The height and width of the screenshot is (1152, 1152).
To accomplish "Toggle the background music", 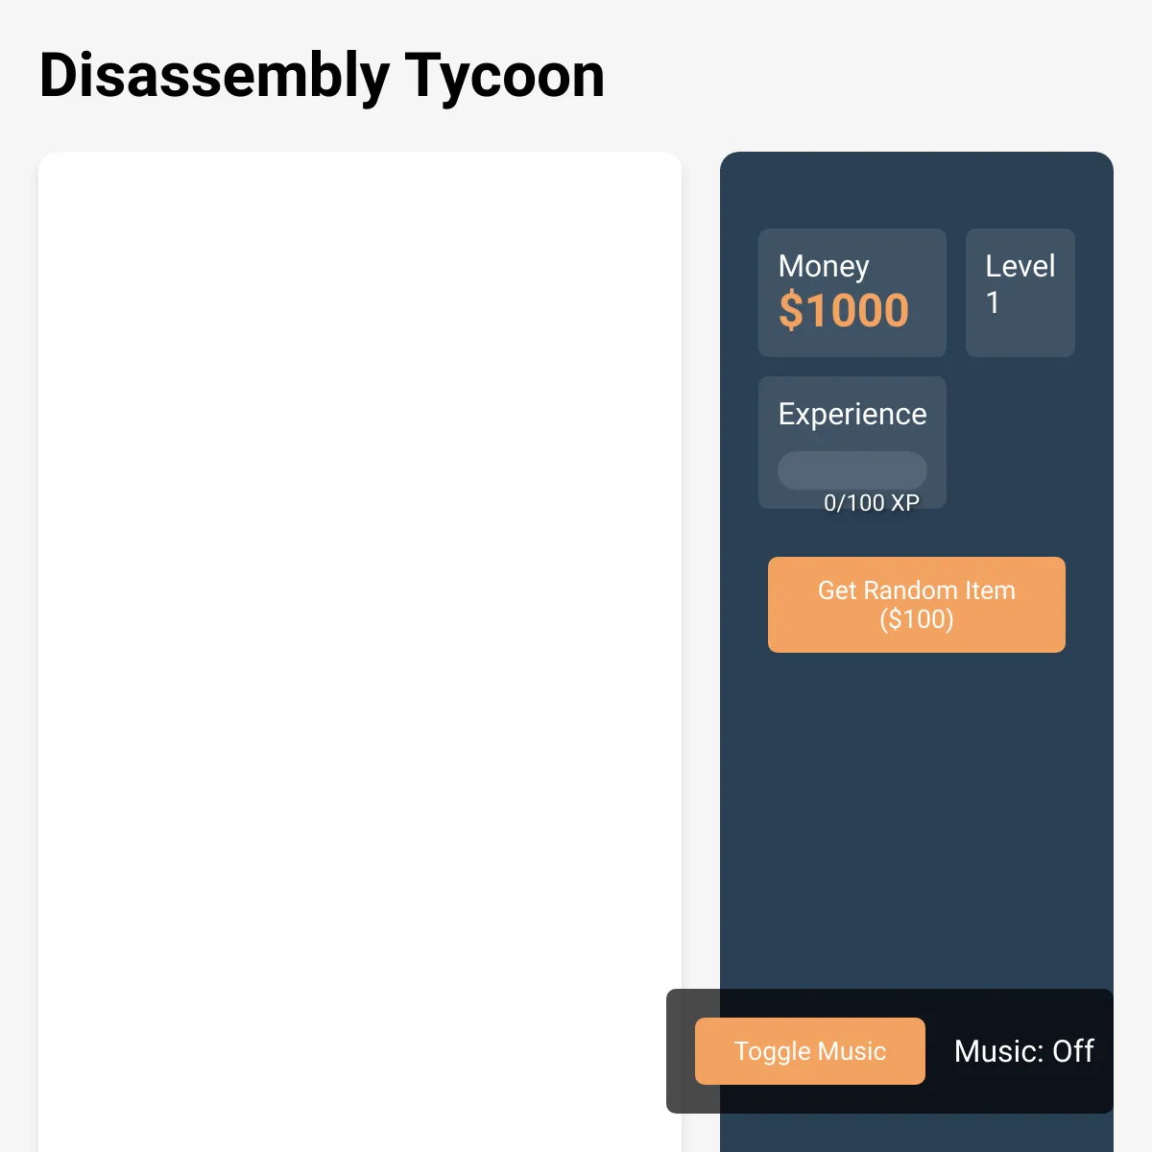I will tap(810, 1051).
